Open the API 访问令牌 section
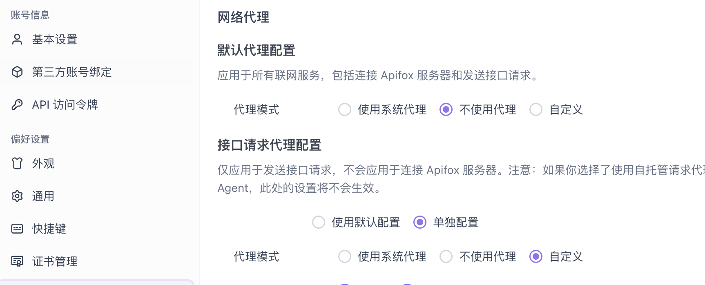This screenshot has width=705, height=285. tap(65, 105)
